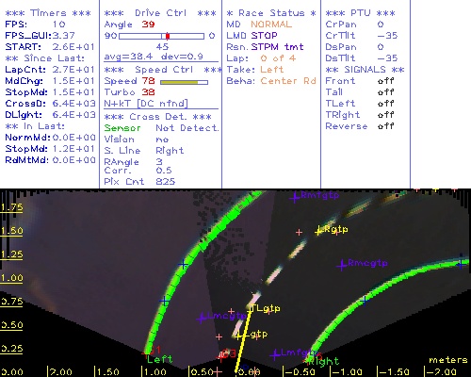This screenshot has width=471, height=377.
Task: Select the yellow Lgtp cross marker
Action: pyautogui.click(x=238, y=336)
